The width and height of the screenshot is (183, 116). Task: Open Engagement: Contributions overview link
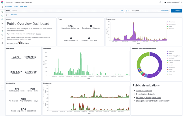[x=153, y=101]
